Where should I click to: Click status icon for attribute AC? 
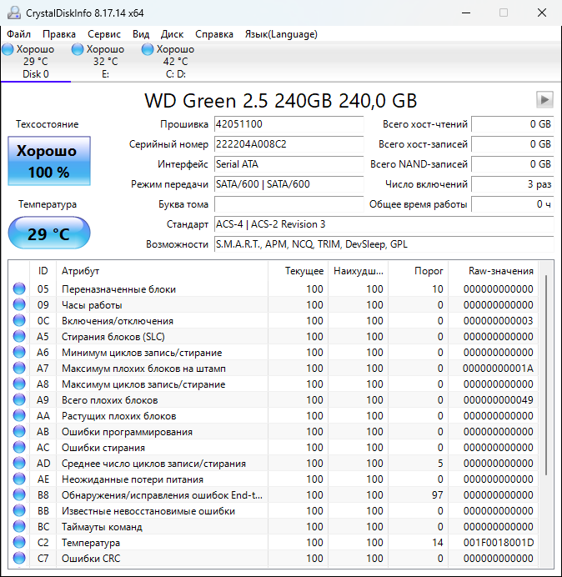tap(19, 447)
